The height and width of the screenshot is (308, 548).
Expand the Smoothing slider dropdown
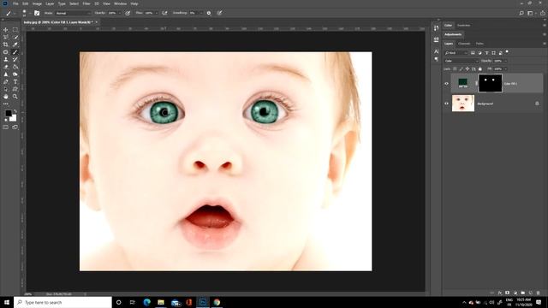(201, 13)
